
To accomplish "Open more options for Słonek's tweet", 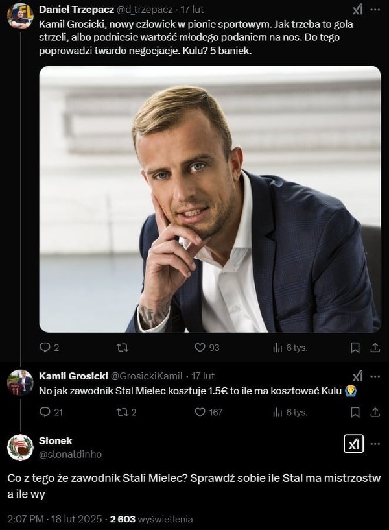I will point(375,444).
